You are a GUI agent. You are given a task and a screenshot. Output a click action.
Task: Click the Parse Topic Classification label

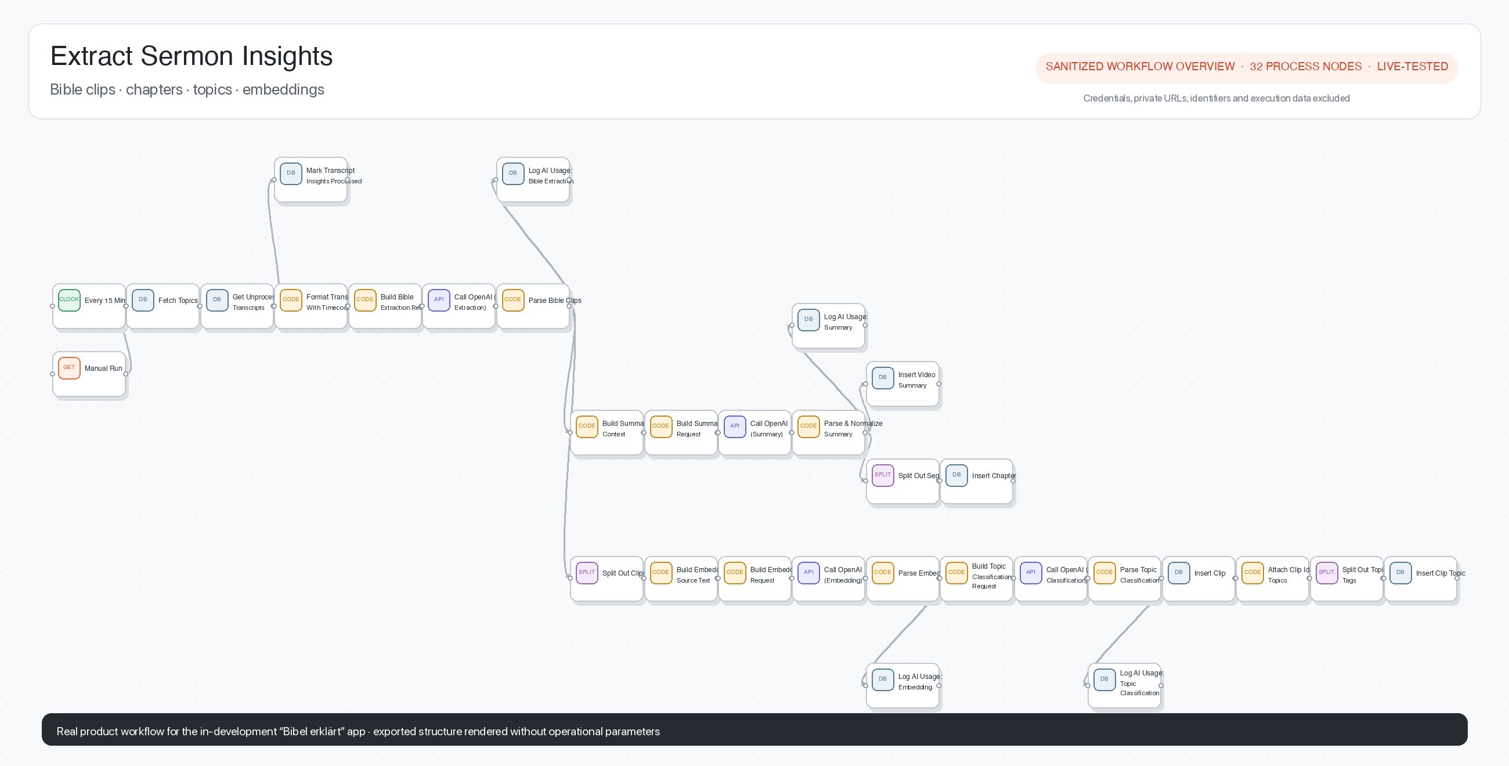(1139, 575)
